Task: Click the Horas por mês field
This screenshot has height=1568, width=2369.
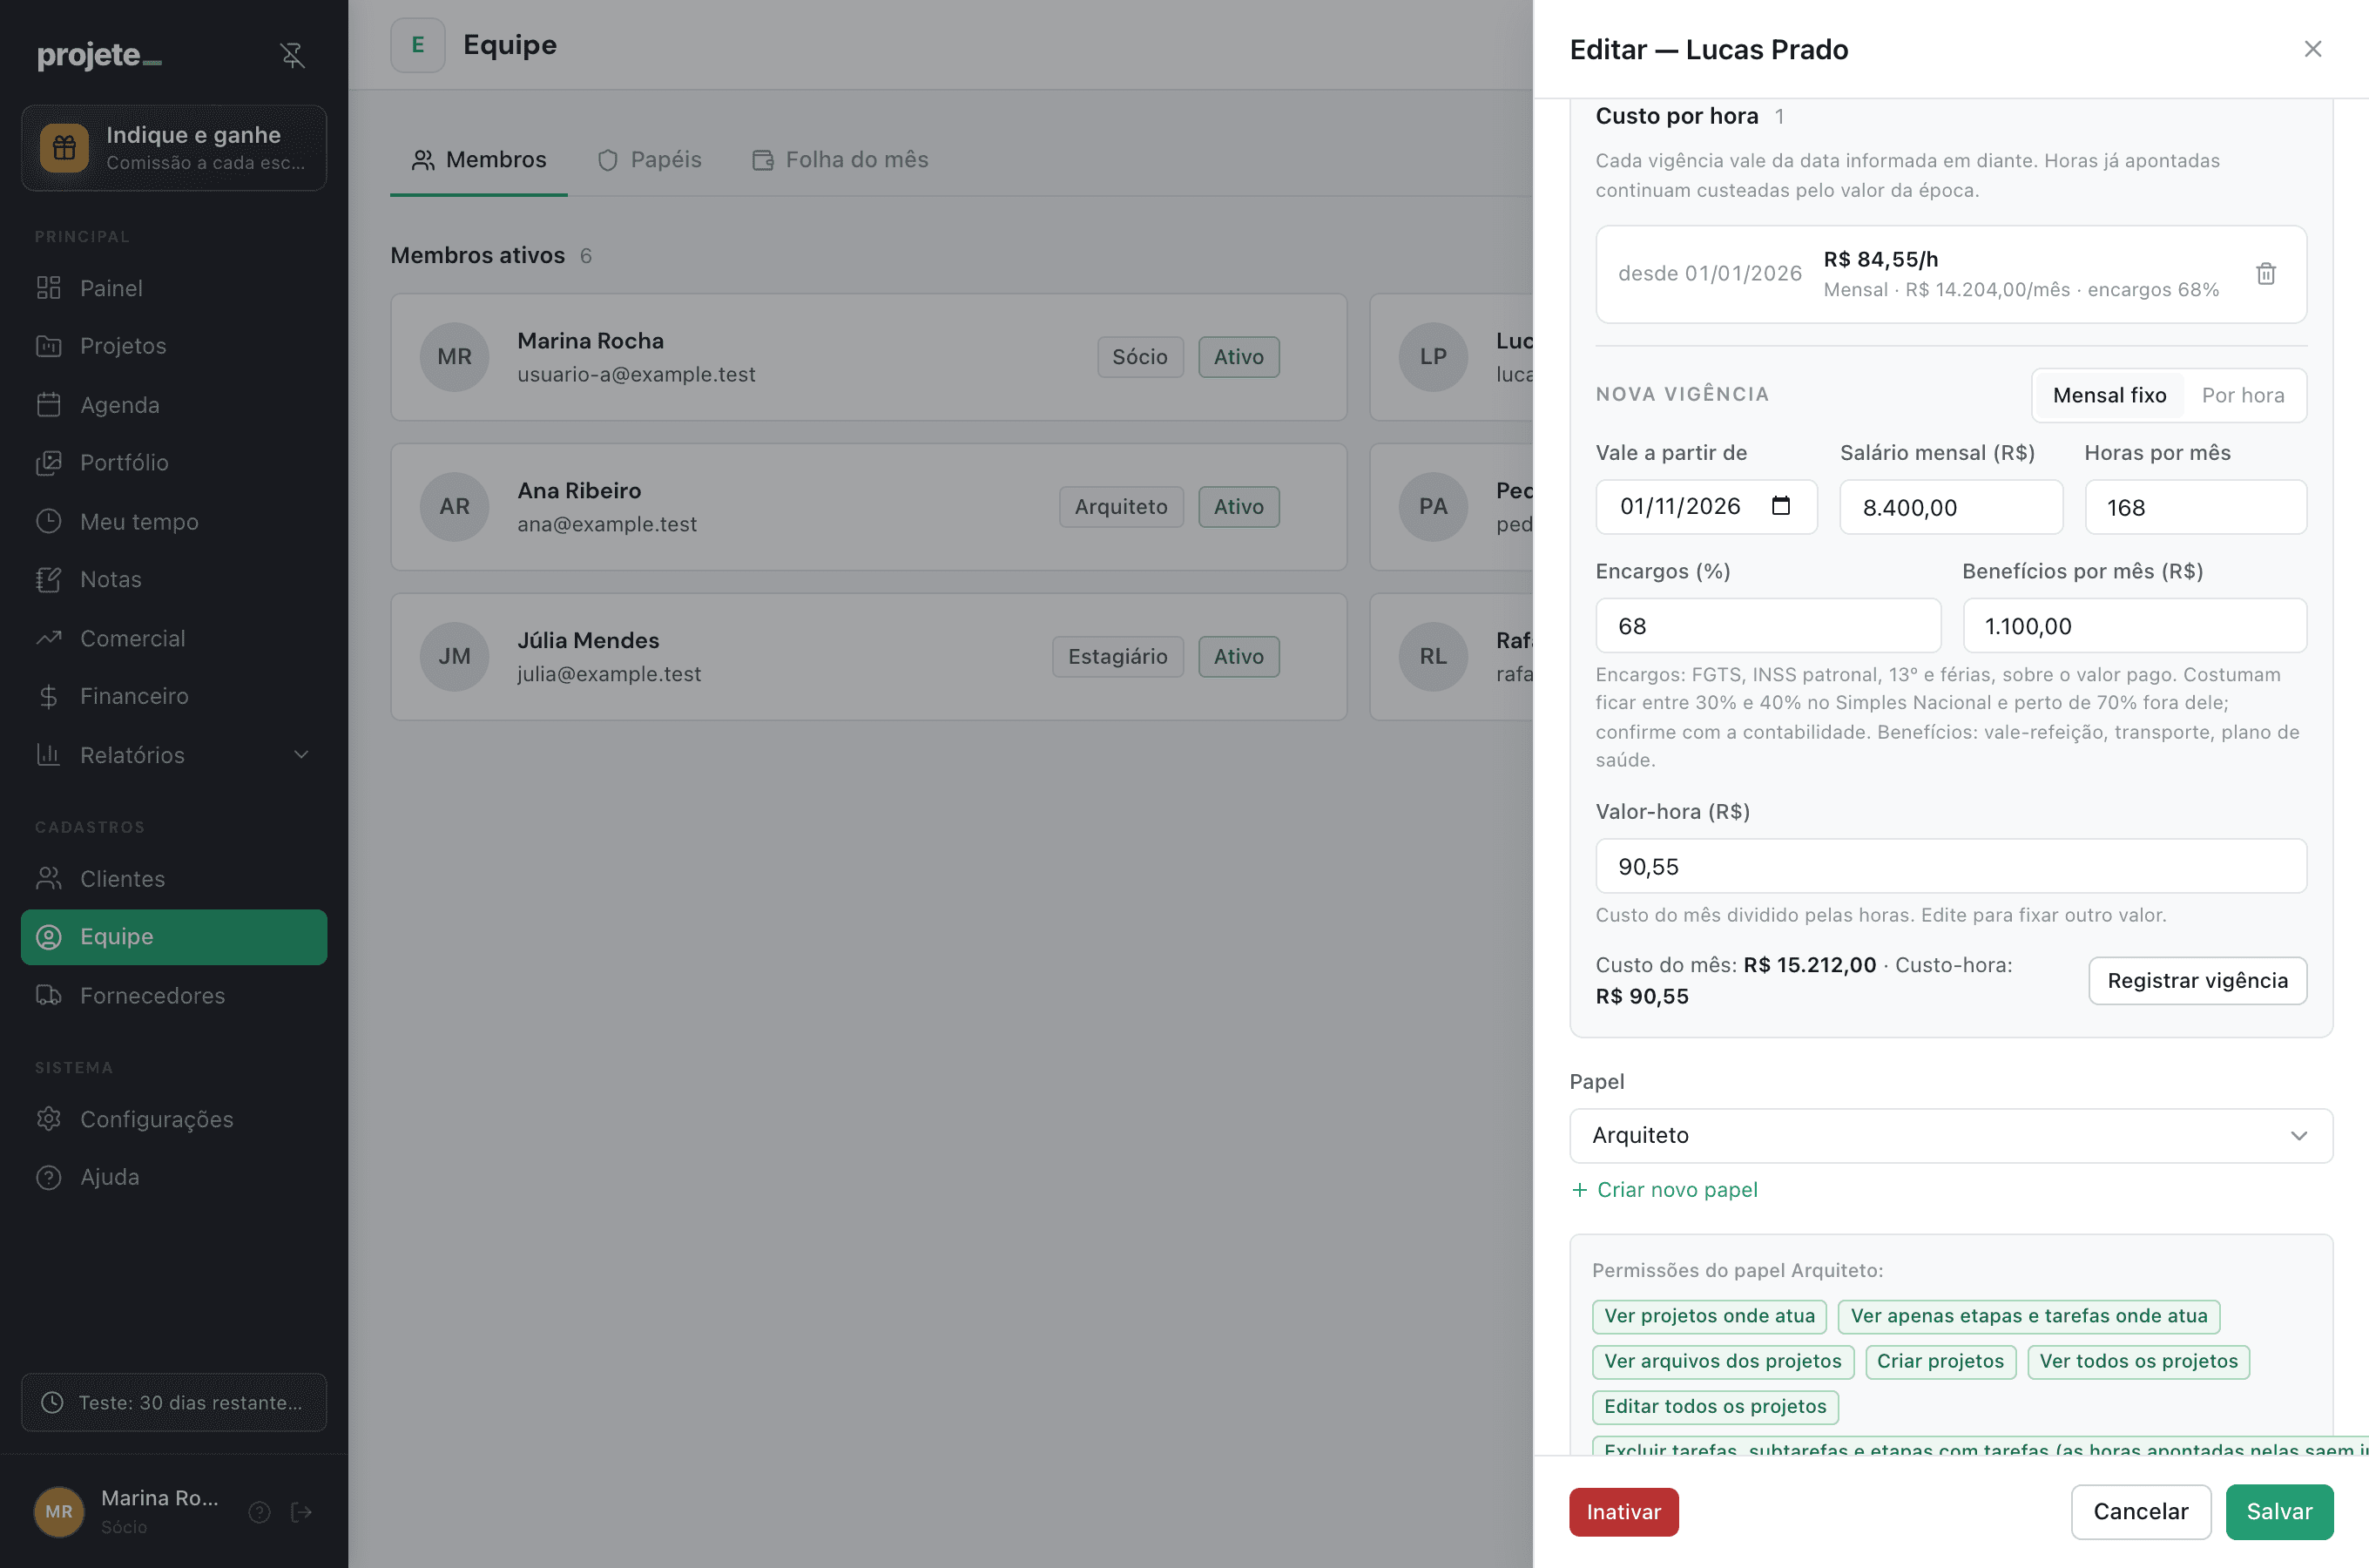Action: coord(2195,507)
